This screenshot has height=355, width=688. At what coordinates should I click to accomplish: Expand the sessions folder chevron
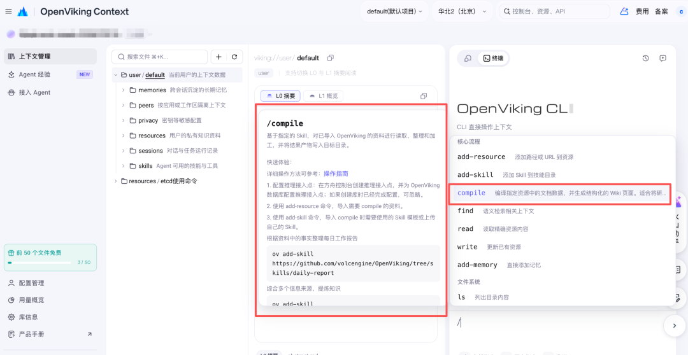pos(124,151)
